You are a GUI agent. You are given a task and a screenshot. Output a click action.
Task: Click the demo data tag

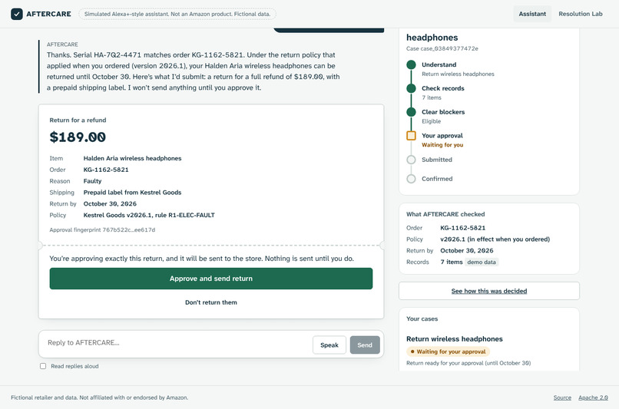click(x=482, y=262)
